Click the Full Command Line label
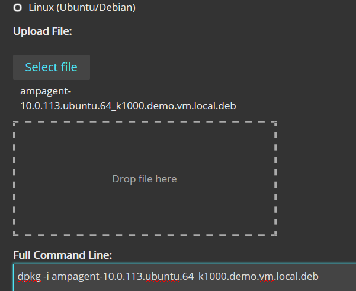The width and height of the screenshot is (356, 291). [62, 255]
